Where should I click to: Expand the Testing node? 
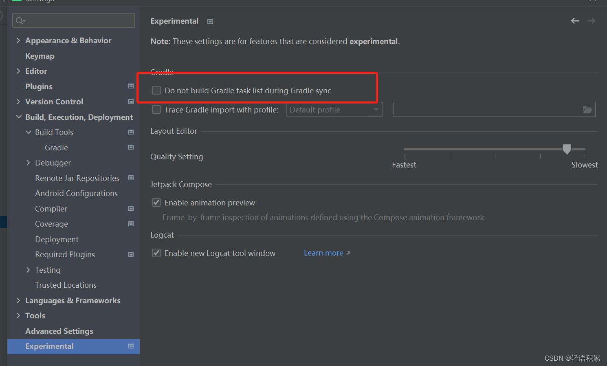[x=28, y=270]
